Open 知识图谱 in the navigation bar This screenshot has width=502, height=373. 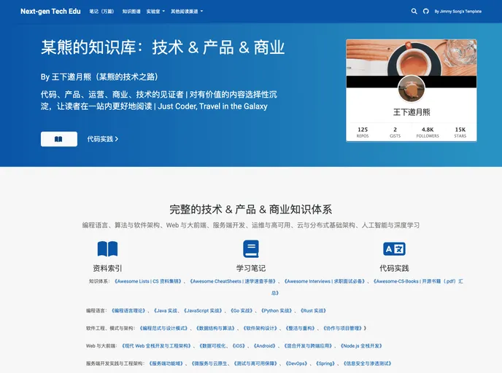131,12
